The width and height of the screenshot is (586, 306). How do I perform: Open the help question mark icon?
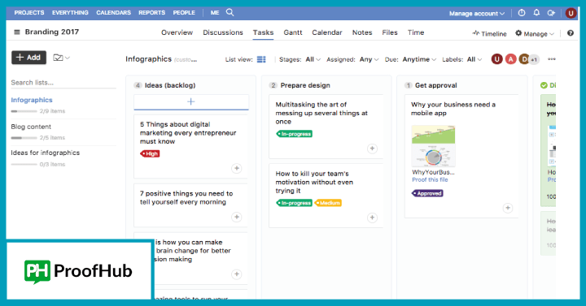tap(571, 33)
